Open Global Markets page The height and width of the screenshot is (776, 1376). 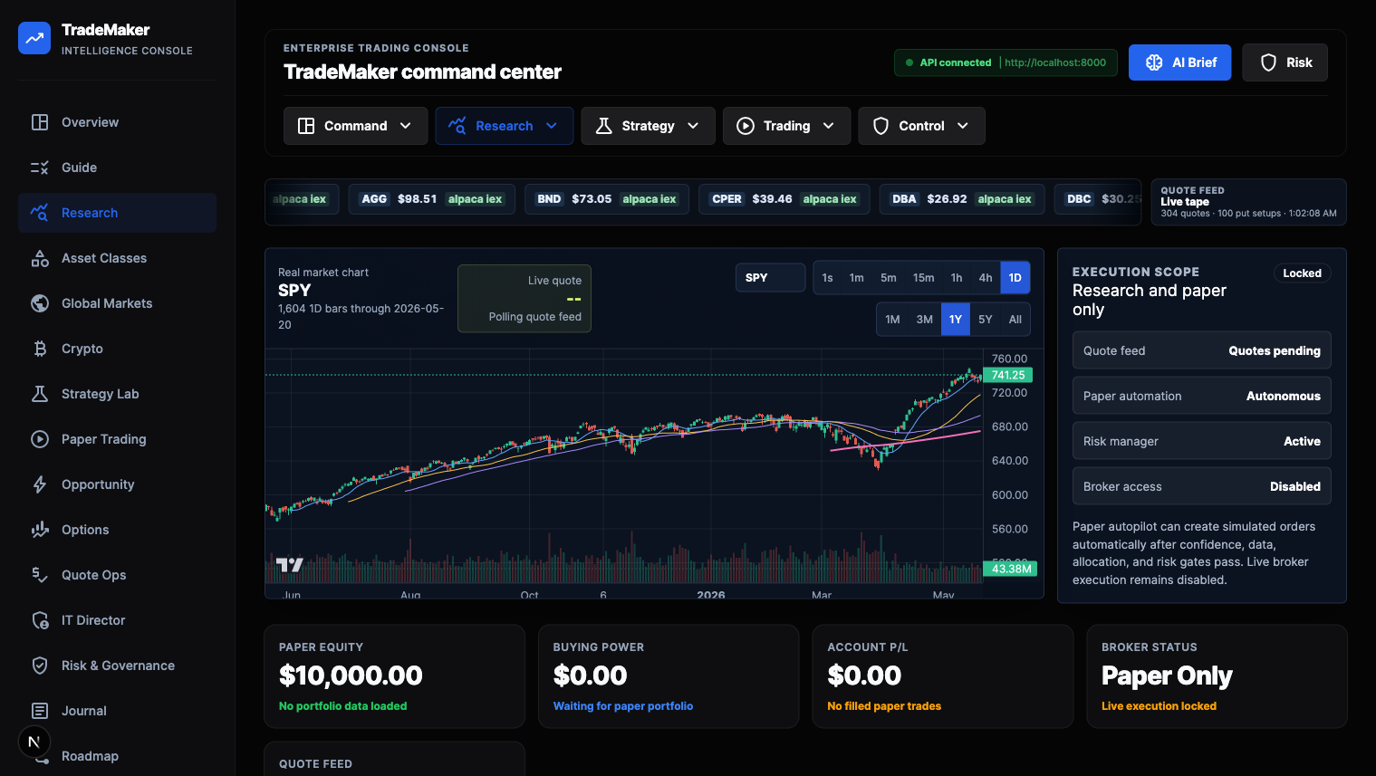pyautogui.click(x=117, y=303)
